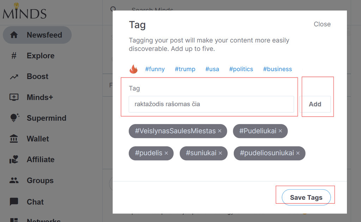Open Wallet bank icon
This screenshot has height=222, width=361.
[x=14, y=139]
